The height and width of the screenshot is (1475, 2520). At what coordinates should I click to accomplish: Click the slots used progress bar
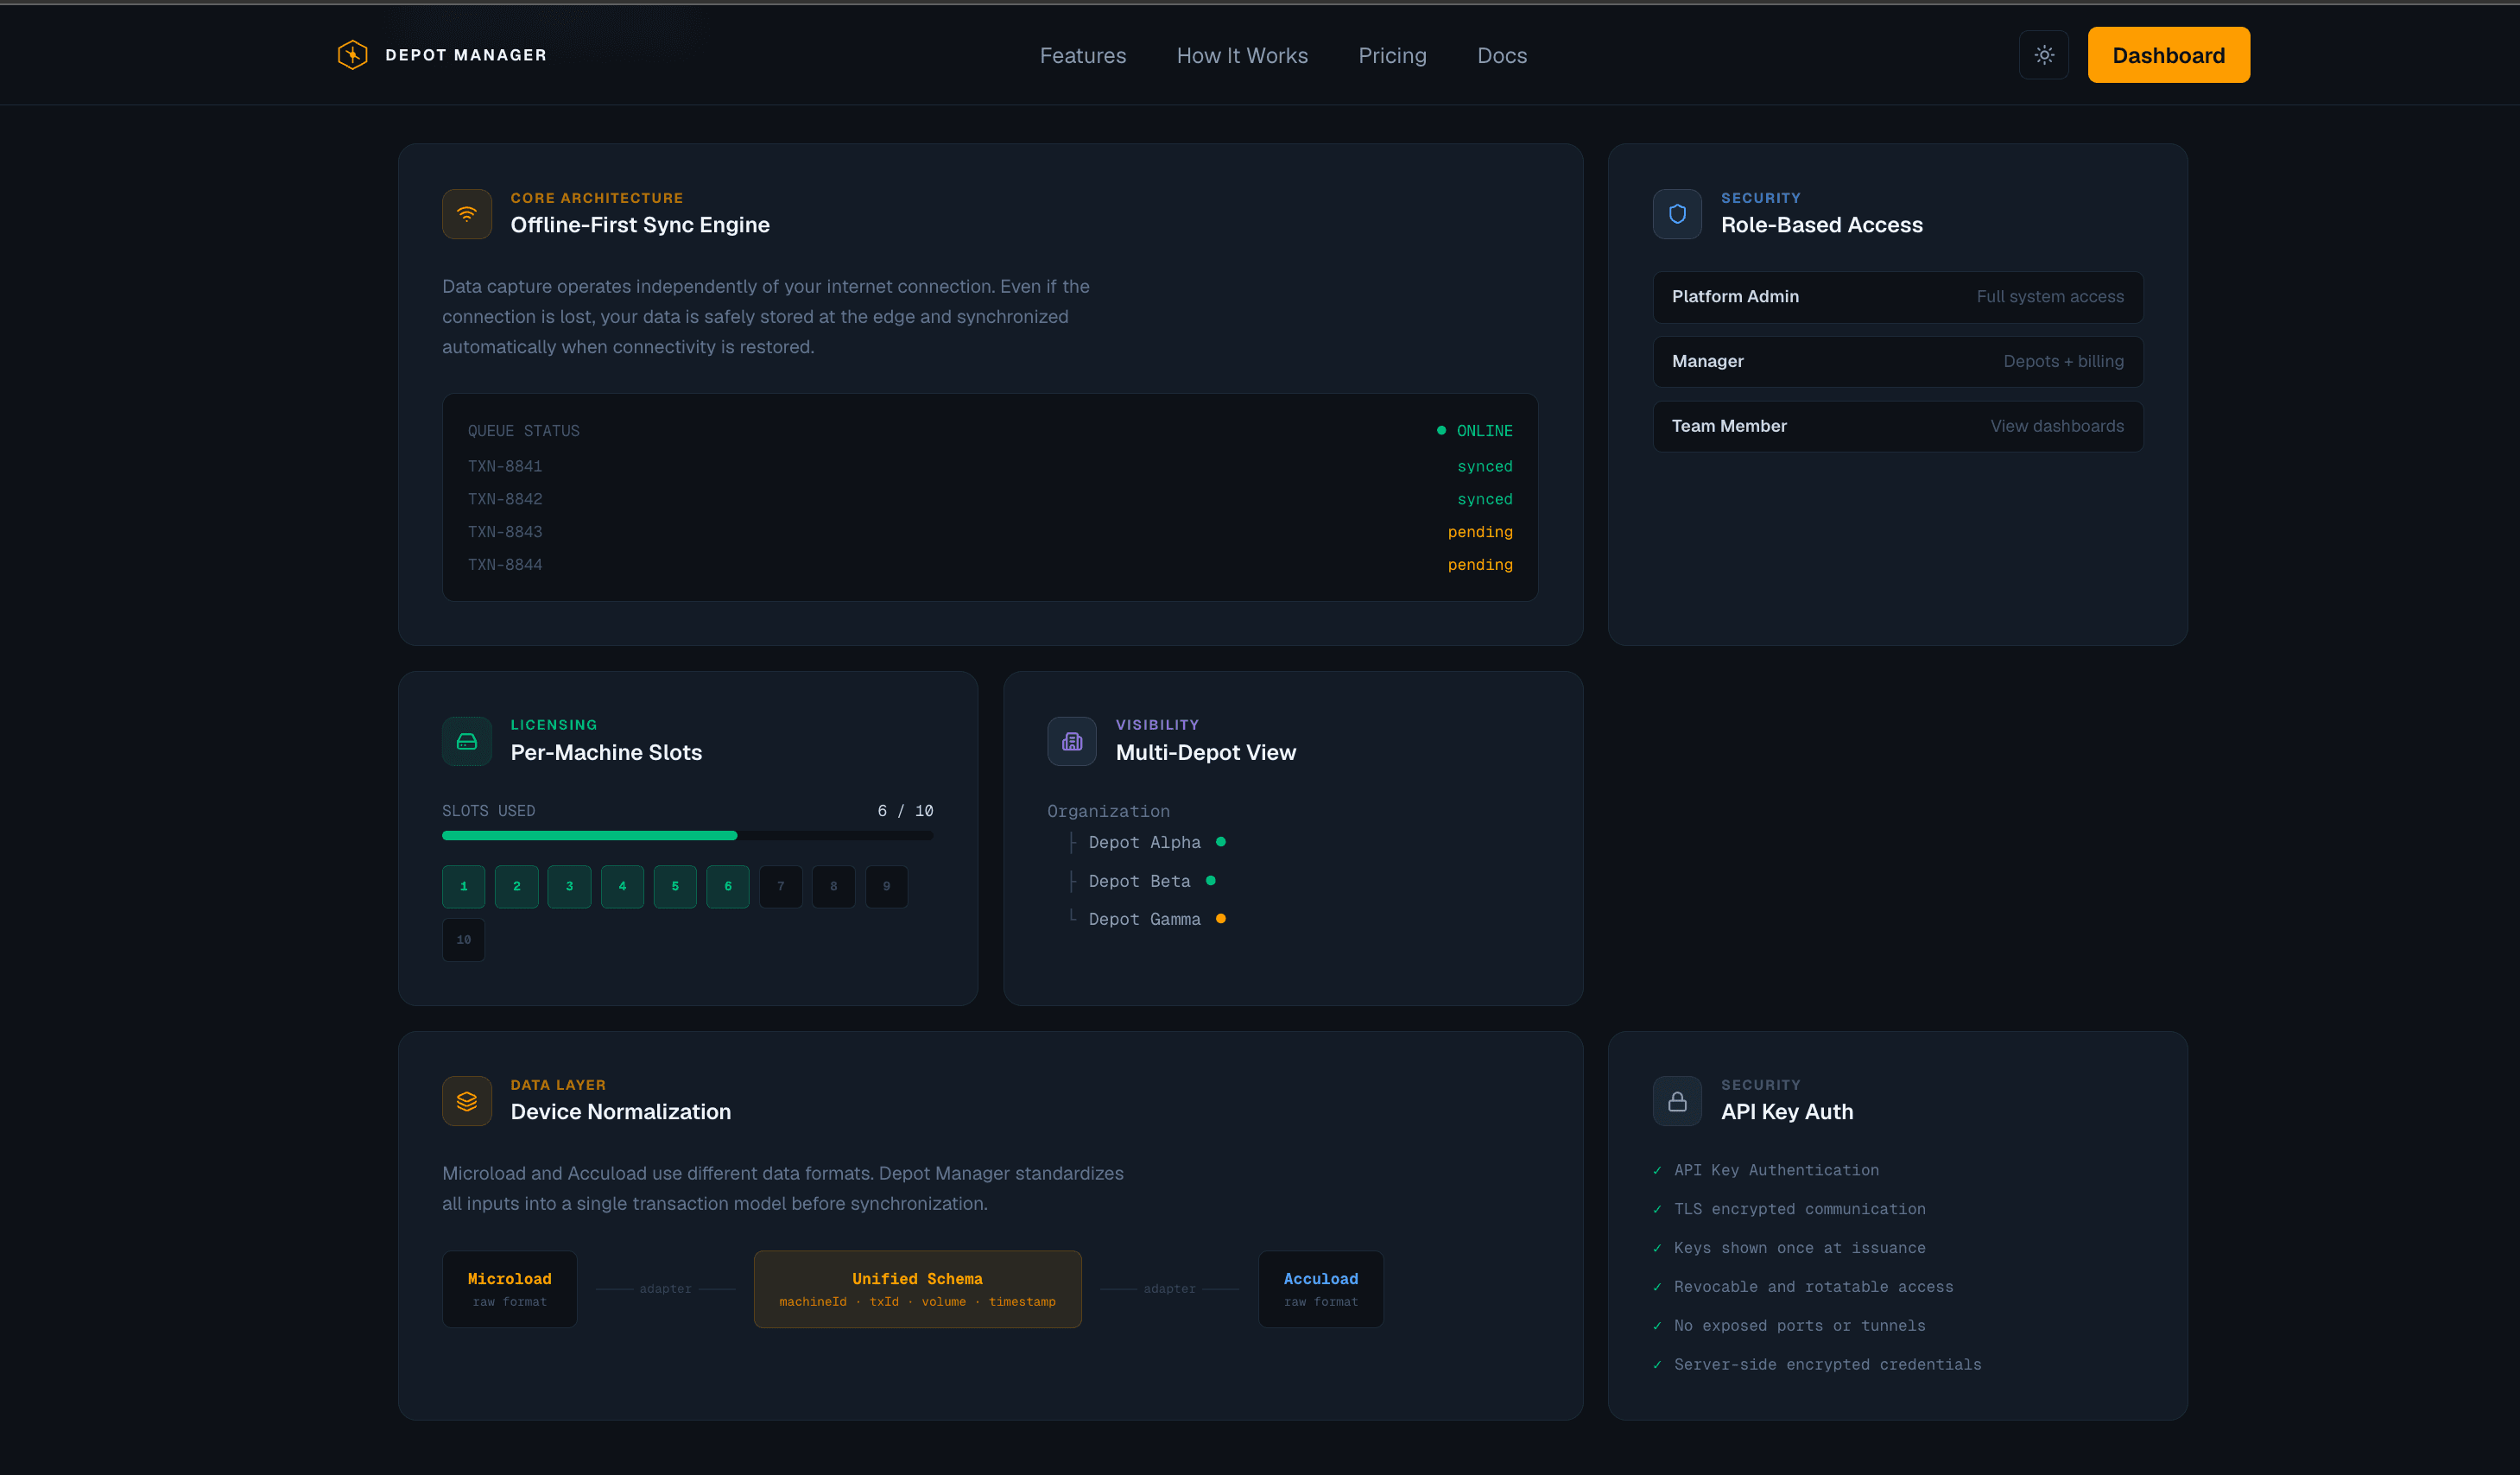point(687,835)
